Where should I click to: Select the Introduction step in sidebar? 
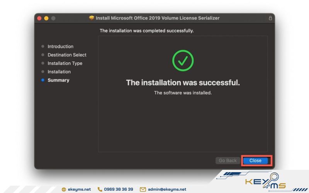pyautogui.click(x=60, y=46)
